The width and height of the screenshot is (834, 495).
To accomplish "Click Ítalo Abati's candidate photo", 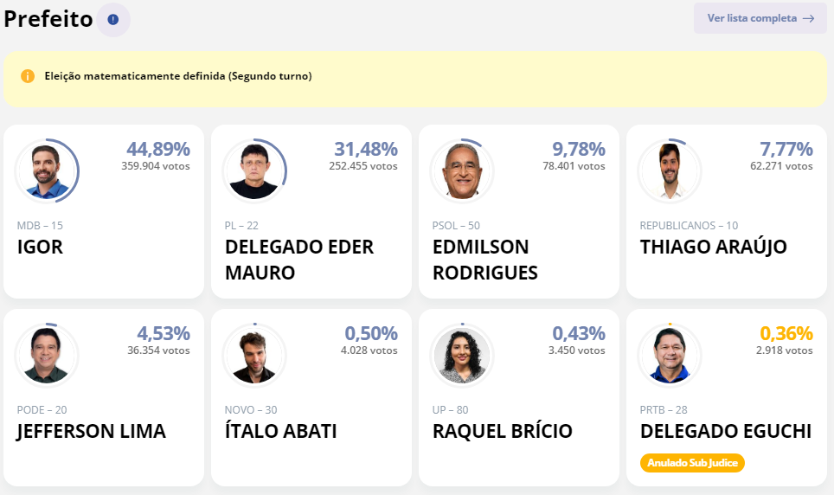I will [254, 355].
